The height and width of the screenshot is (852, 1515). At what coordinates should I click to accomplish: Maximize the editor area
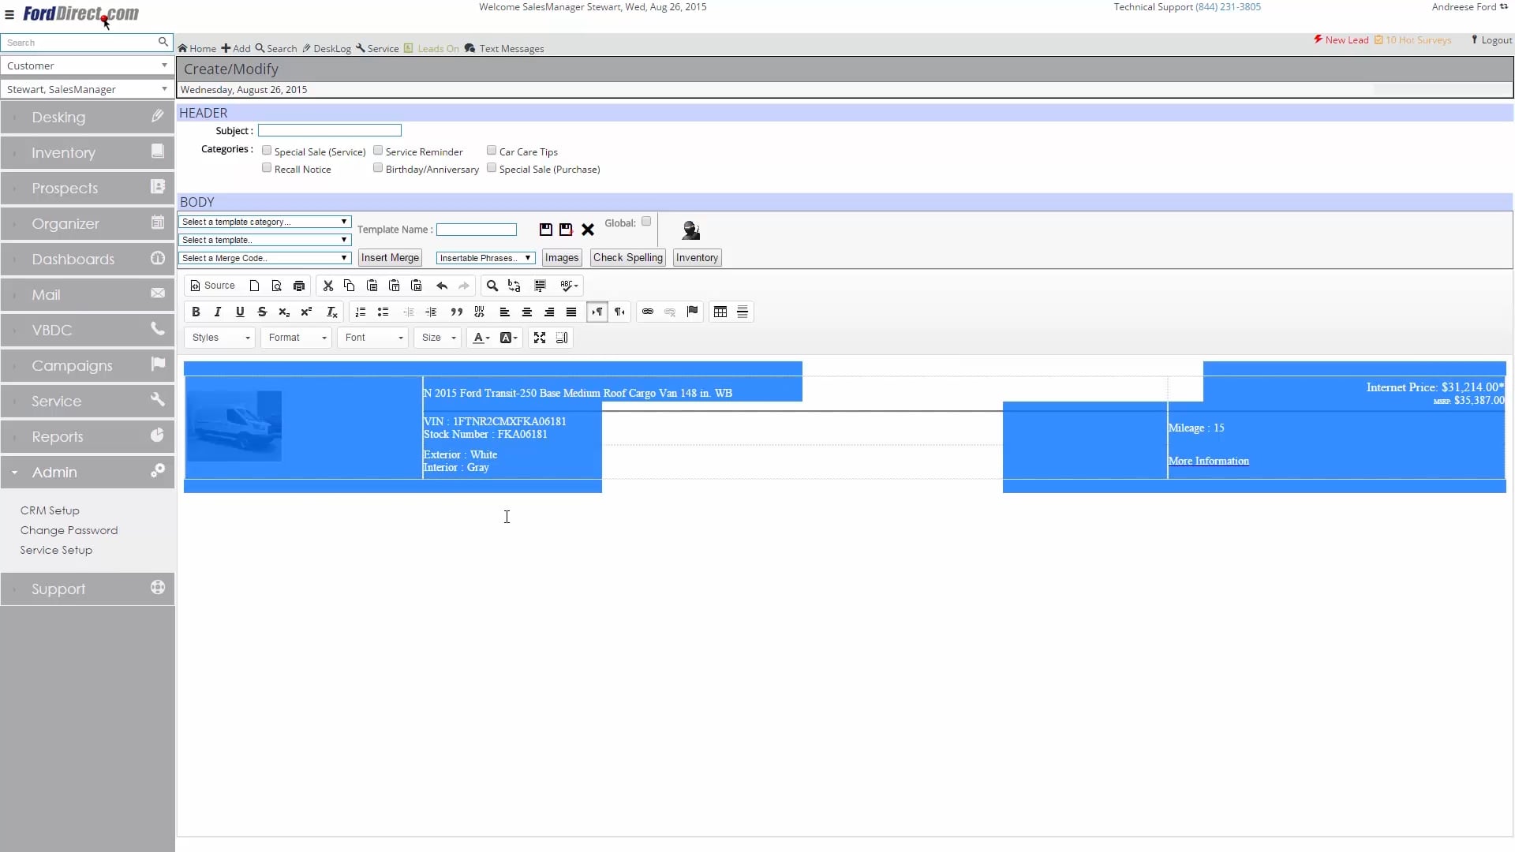click(540, 338)
